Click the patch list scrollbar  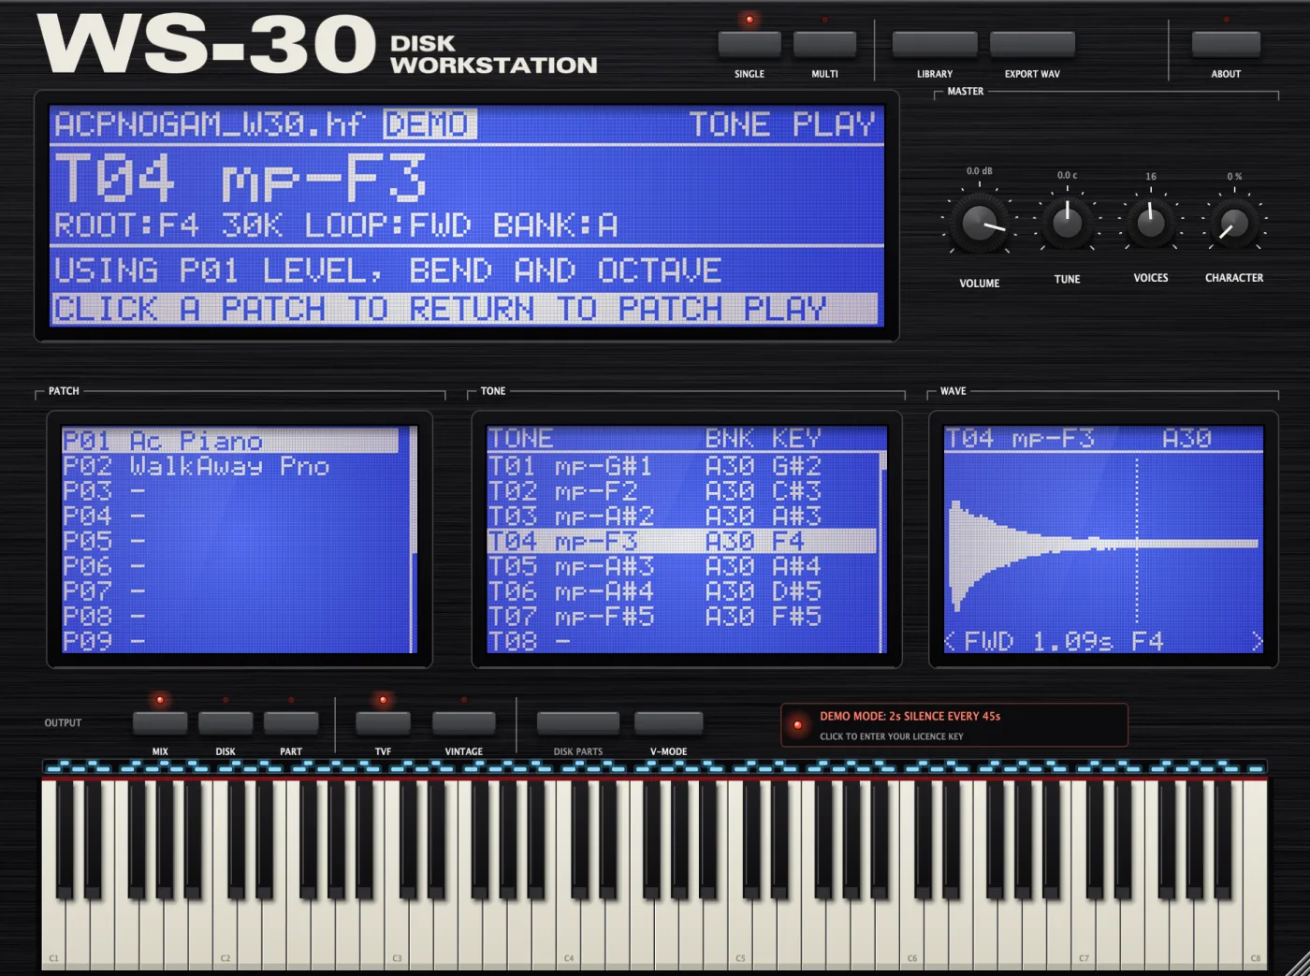[x=414, y=539]
